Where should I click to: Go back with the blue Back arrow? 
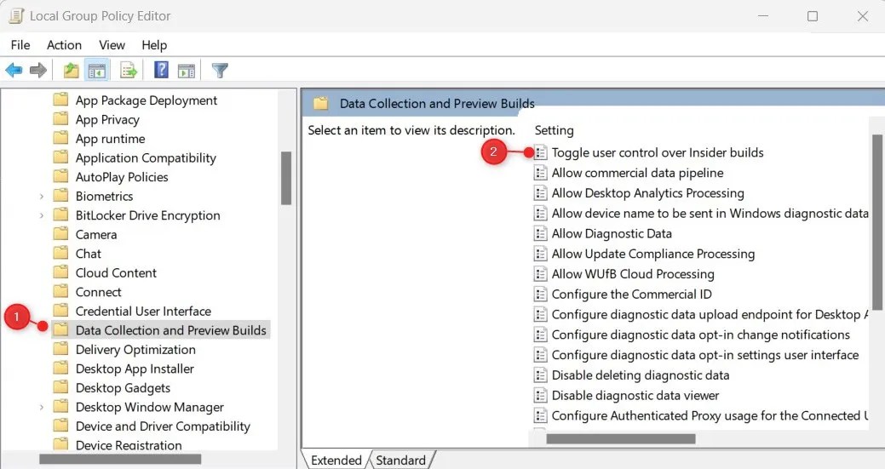click(14, 71)
